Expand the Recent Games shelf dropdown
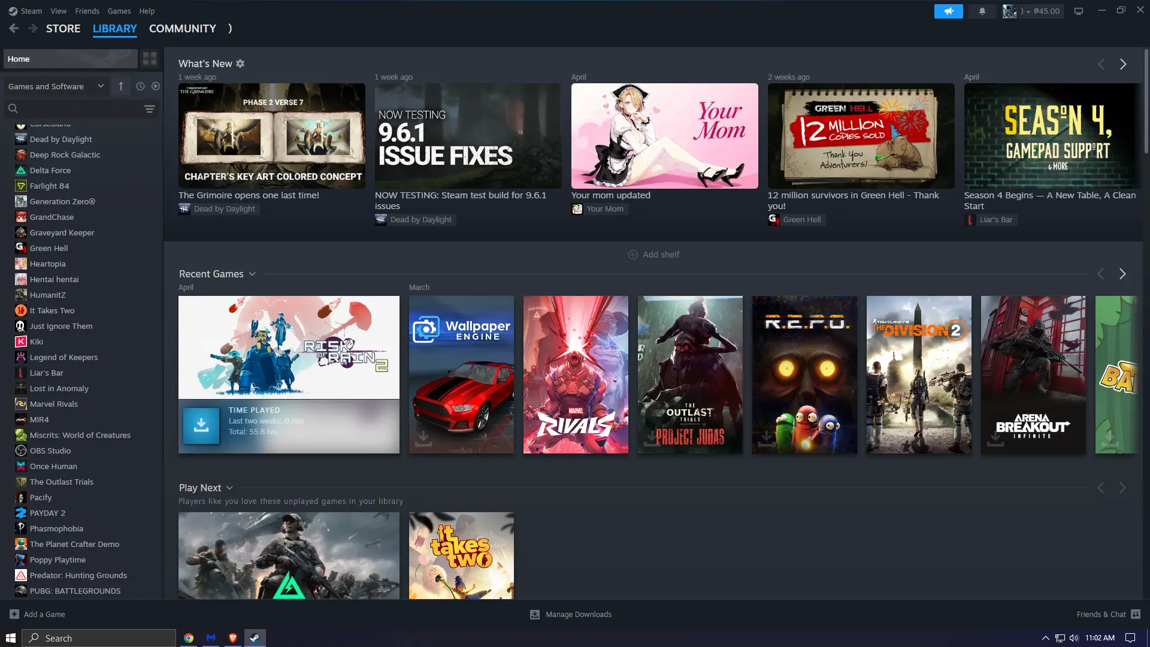1150x647 pixels. [252, 274]
